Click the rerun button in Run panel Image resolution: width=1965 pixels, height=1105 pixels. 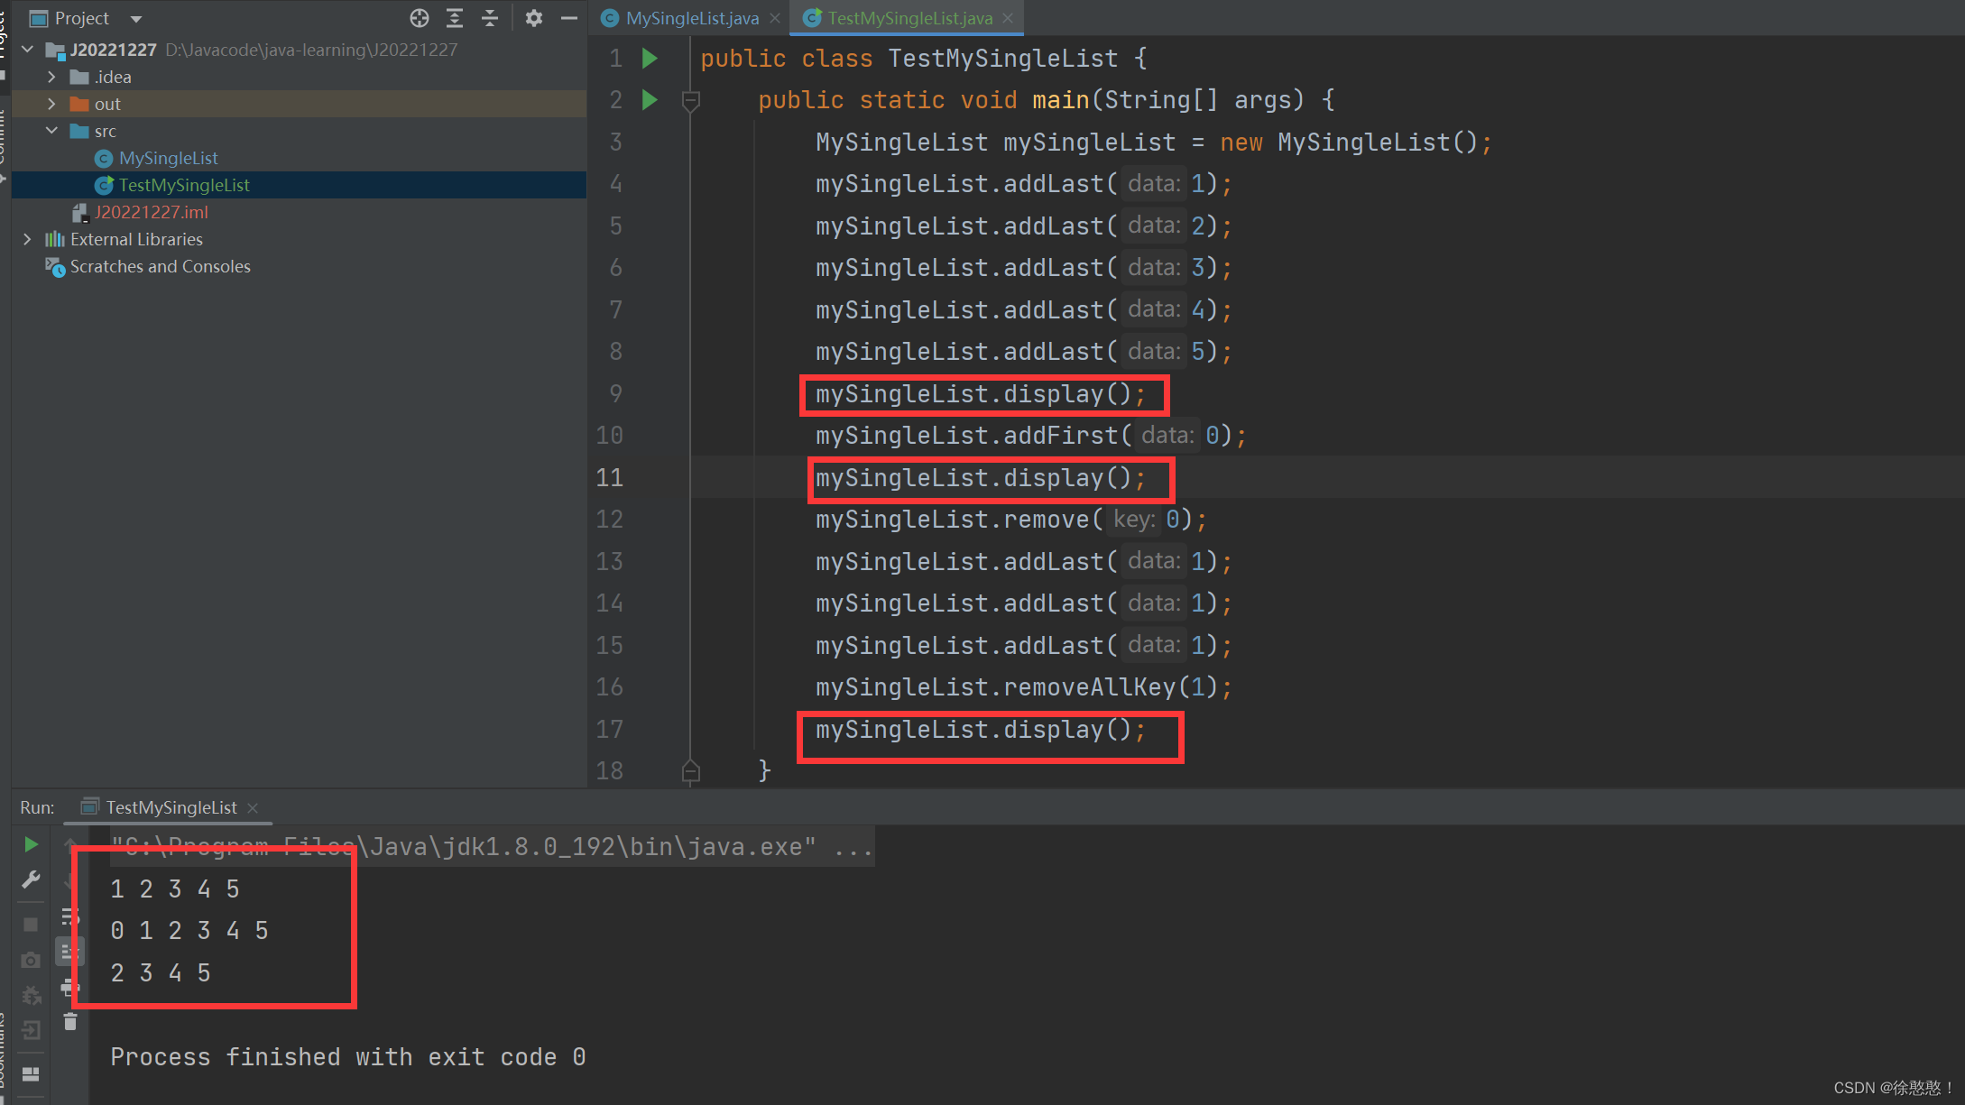(x=31, y=844)
